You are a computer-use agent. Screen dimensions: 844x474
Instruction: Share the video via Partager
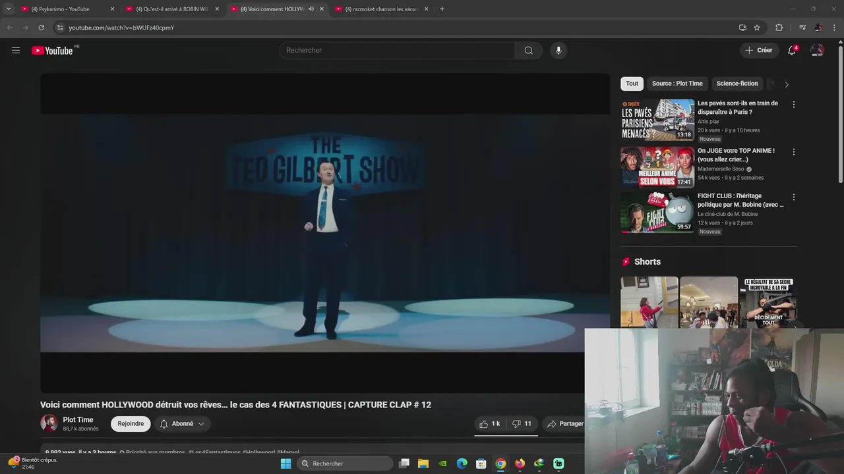565,424
